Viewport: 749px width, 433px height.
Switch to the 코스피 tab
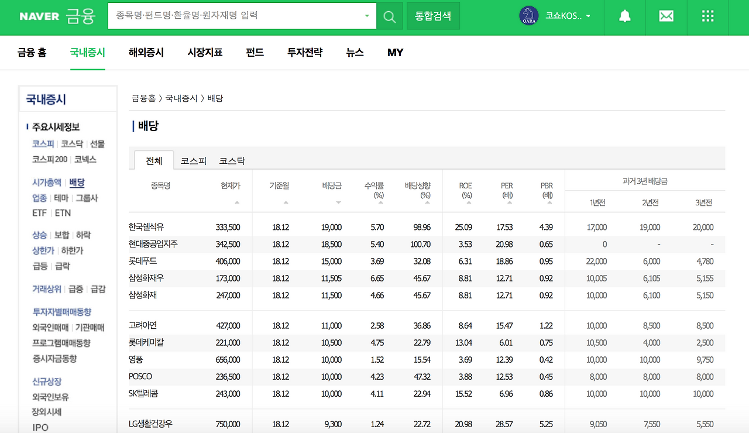(x=193, y=160)
